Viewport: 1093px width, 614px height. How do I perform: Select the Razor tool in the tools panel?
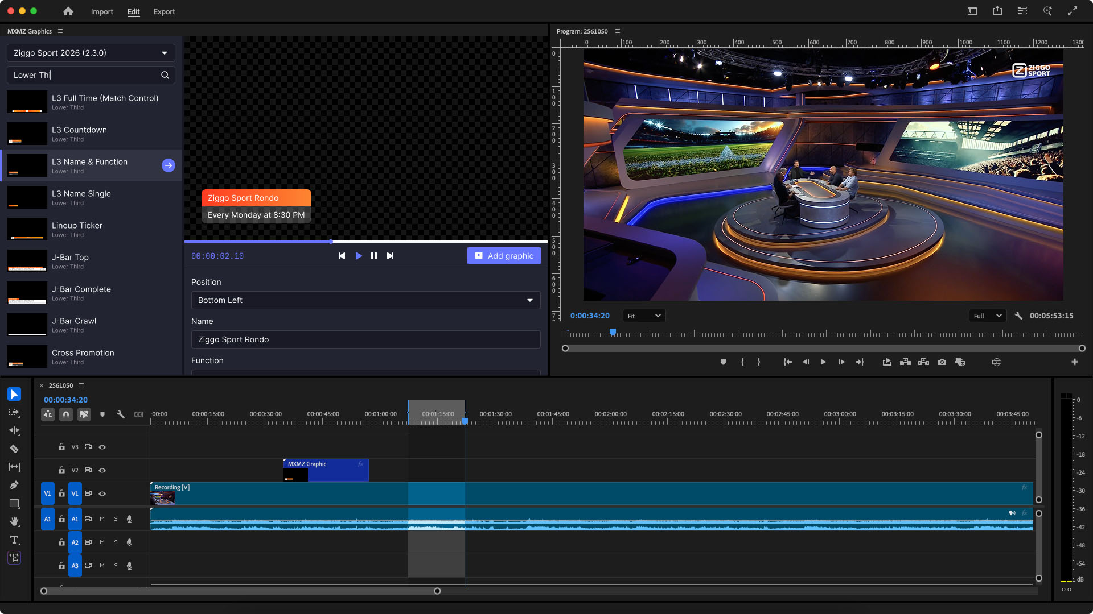pyautogui.click(x=14, y=449)
